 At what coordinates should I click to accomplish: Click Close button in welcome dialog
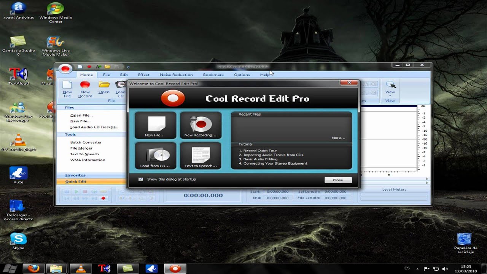click(x=338, y=180)
